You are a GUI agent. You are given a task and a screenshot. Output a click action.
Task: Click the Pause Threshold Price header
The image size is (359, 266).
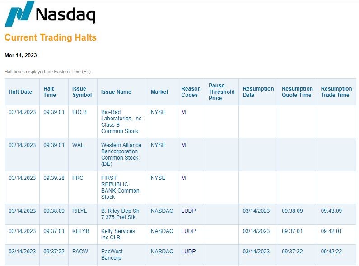tap(221, 92)
